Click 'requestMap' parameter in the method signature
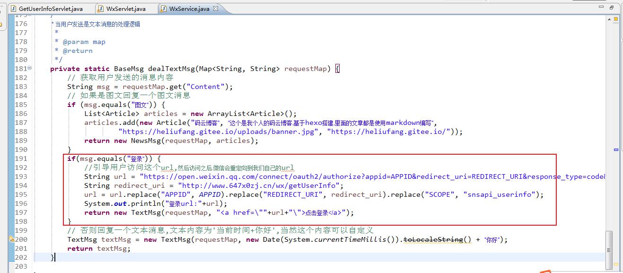This screenshot has width=623, height=273. point(306,69)
